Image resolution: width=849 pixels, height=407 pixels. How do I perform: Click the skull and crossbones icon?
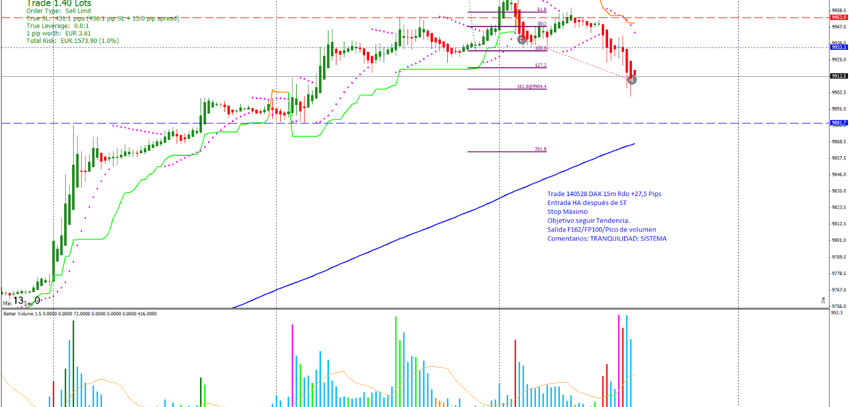(x=823, y=300)
